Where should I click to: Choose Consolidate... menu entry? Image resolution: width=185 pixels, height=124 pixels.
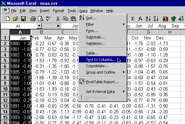pos(103,66)
